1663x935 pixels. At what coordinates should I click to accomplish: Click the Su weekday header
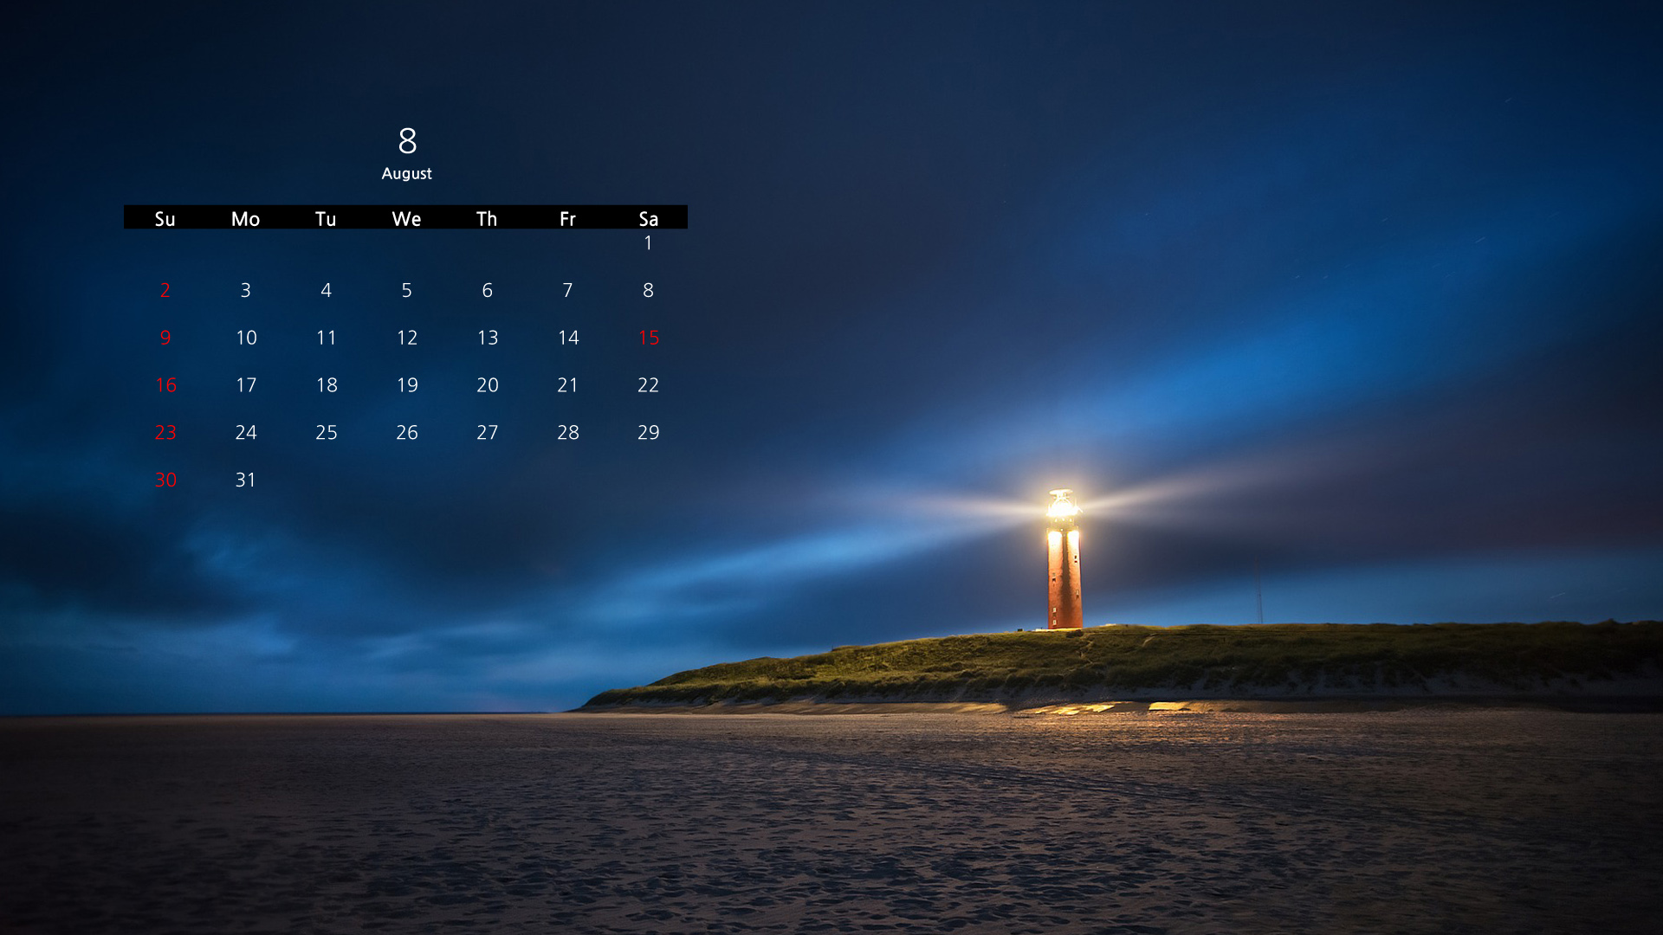pos(165,218)
